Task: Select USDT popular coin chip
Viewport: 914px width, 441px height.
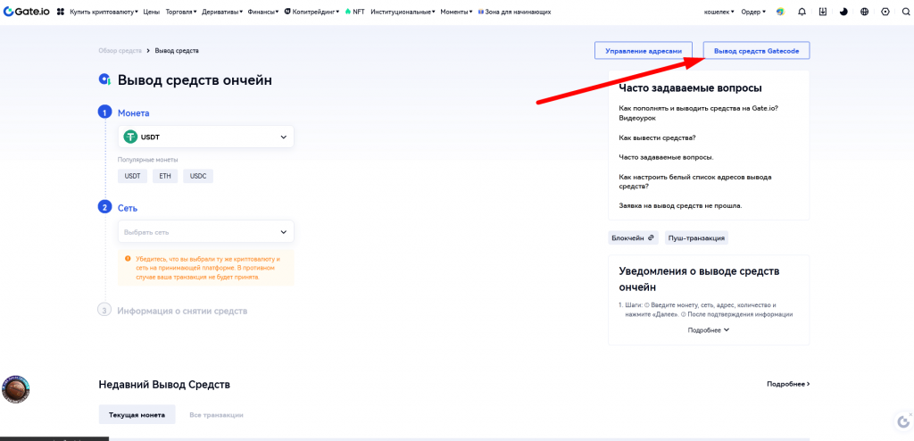Action: click(132, 176)
